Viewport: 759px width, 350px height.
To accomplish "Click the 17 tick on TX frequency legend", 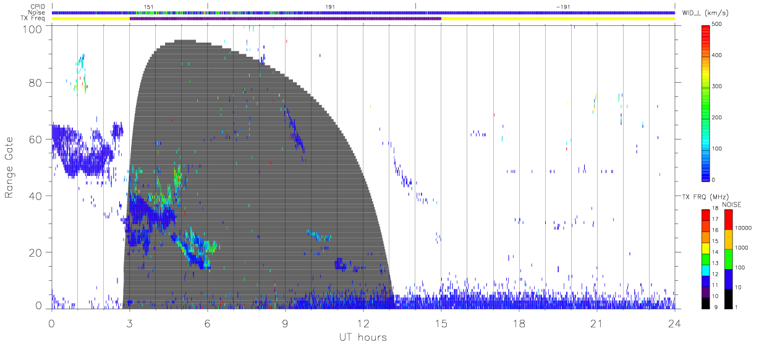I will point(715,220).
